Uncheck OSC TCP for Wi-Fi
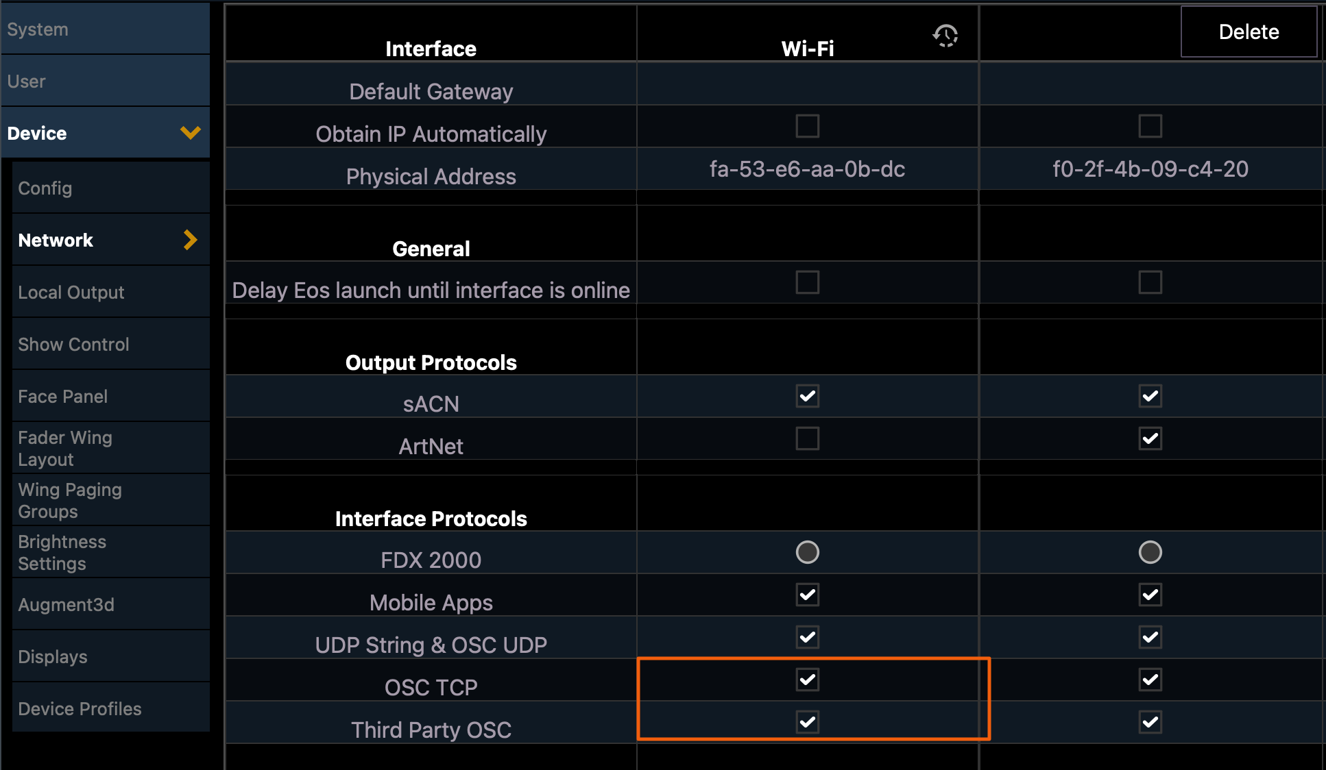Viewport: 1326px width, 770px height. (x=807, y=680)
